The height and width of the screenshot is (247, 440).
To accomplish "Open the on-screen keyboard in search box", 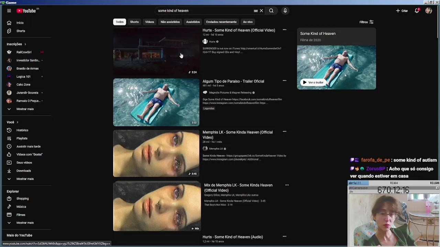I will 256,11.
